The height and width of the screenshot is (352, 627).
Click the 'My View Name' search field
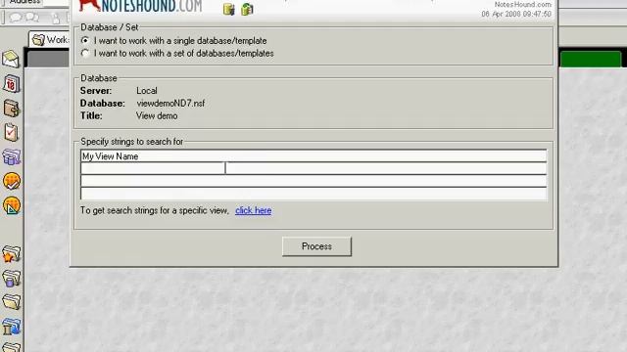coord(313,156)
